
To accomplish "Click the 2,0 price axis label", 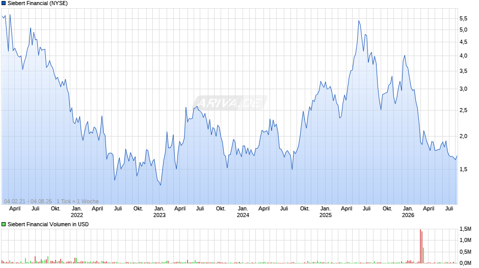I will (x=463, y=136).
